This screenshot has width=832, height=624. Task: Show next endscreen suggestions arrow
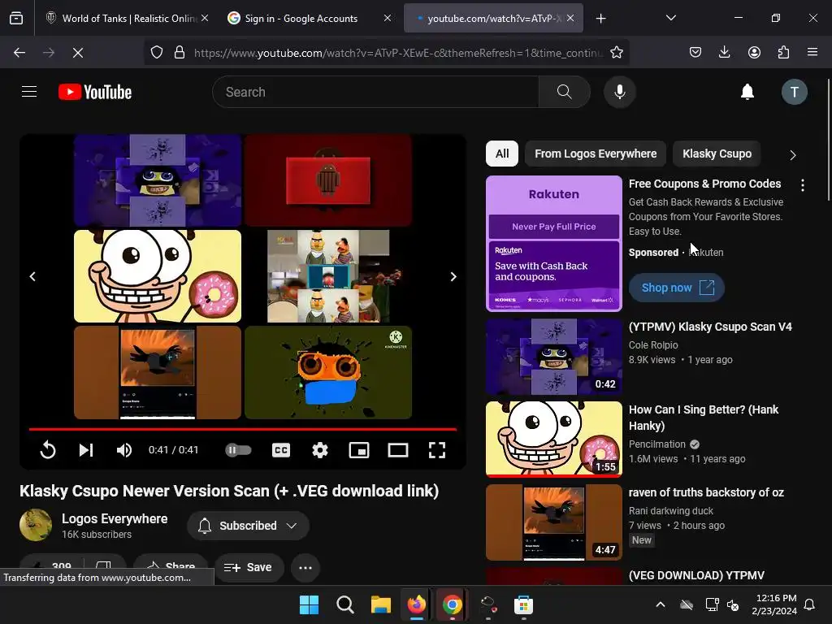coord(453,276)
